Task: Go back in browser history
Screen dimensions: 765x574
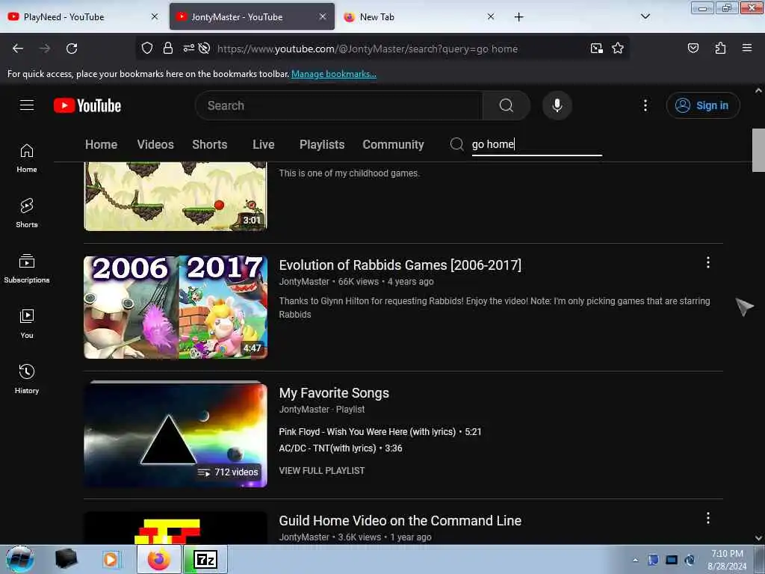Action: click(x=18, y=49)
